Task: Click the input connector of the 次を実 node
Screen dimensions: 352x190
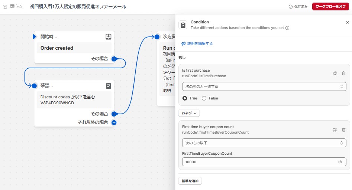Action: coord(157,37)
